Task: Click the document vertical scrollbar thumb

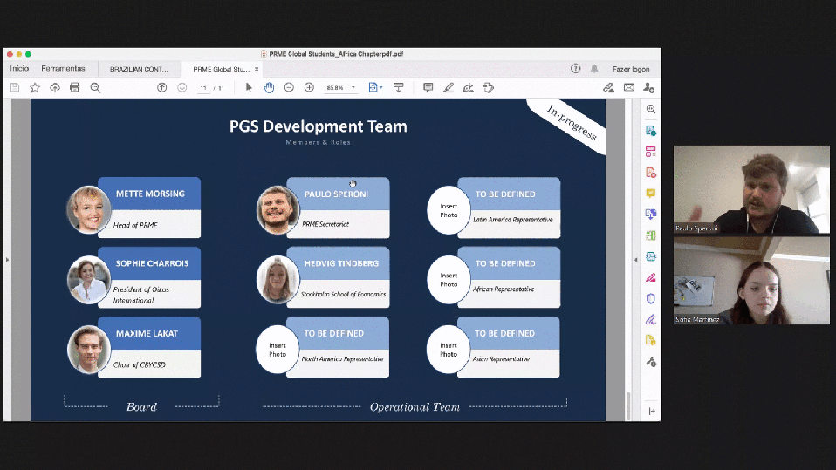Action: point(628,406)
